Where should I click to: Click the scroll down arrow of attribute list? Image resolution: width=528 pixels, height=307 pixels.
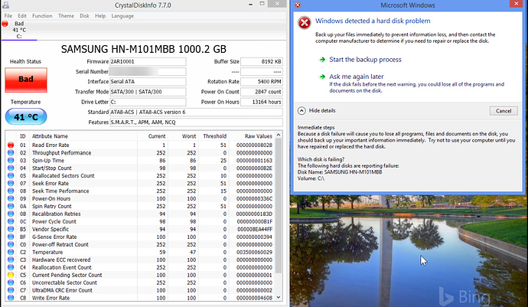click(x=279, y=297)
